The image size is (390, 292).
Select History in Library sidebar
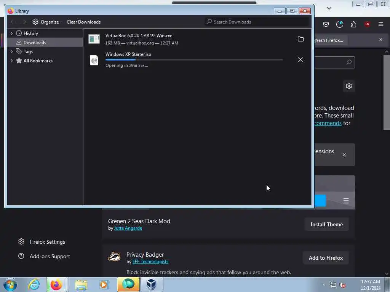30,33
